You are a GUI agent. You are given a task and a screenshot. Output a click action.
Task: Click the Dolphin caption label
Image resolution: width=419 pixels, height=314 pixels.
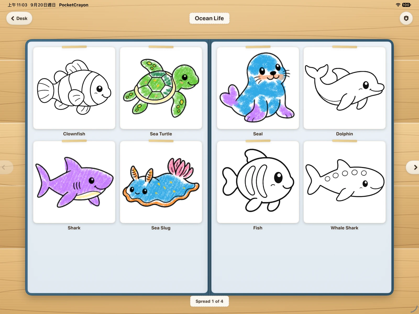coord(345,134)
